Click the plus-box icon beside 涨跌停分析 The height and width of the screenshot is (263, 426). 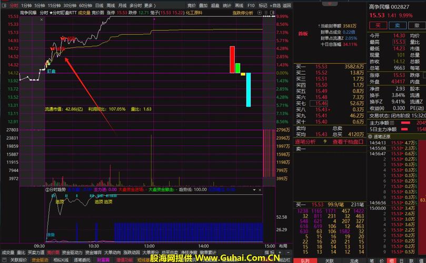tap(260, 13)
